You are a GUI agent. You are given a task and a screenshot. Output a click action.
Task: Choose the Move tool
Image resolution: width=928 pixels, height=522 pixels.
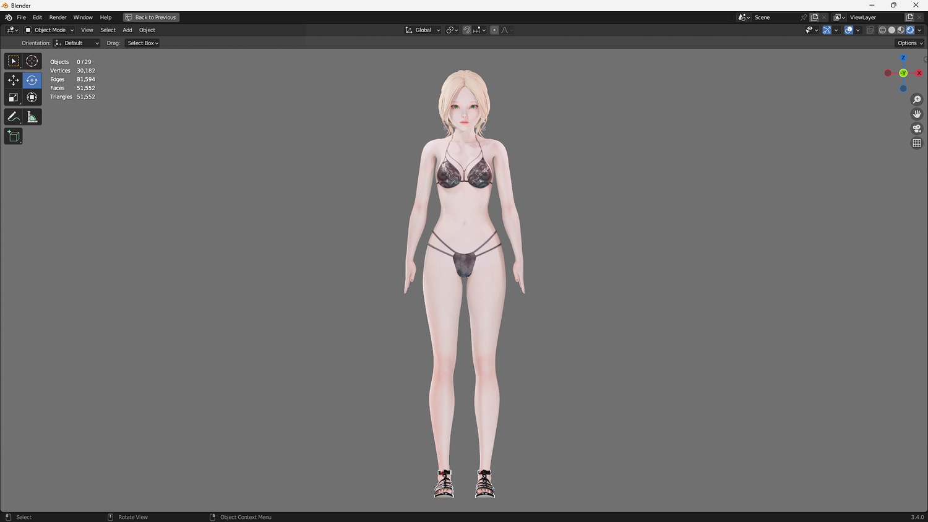pyautogui.click(x=14, y=80)
